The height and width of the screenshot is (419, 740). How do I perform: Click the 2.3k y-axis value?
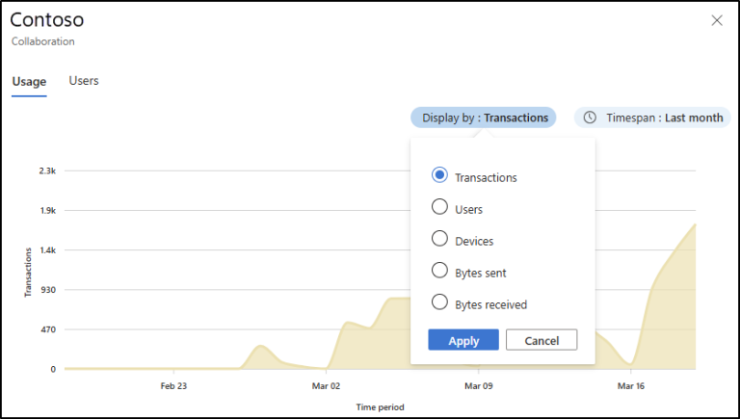click(x=47, y=170)
